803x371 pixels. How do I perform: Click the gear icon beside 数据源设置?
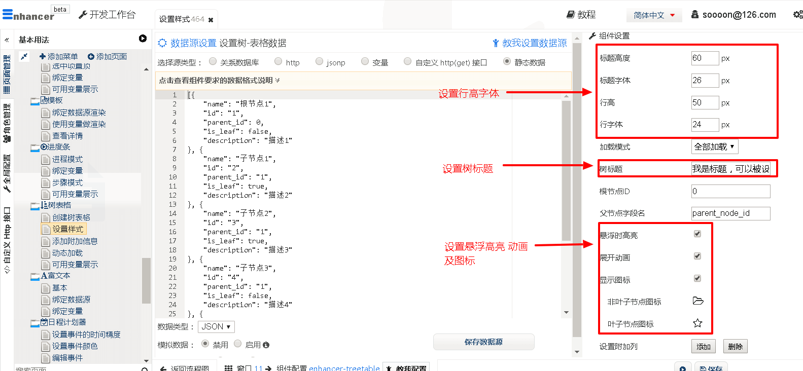coord(162,43)
